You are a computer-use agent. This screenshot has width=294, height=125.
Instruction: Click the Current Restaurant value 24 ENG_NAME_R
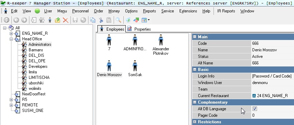point(270,96)
